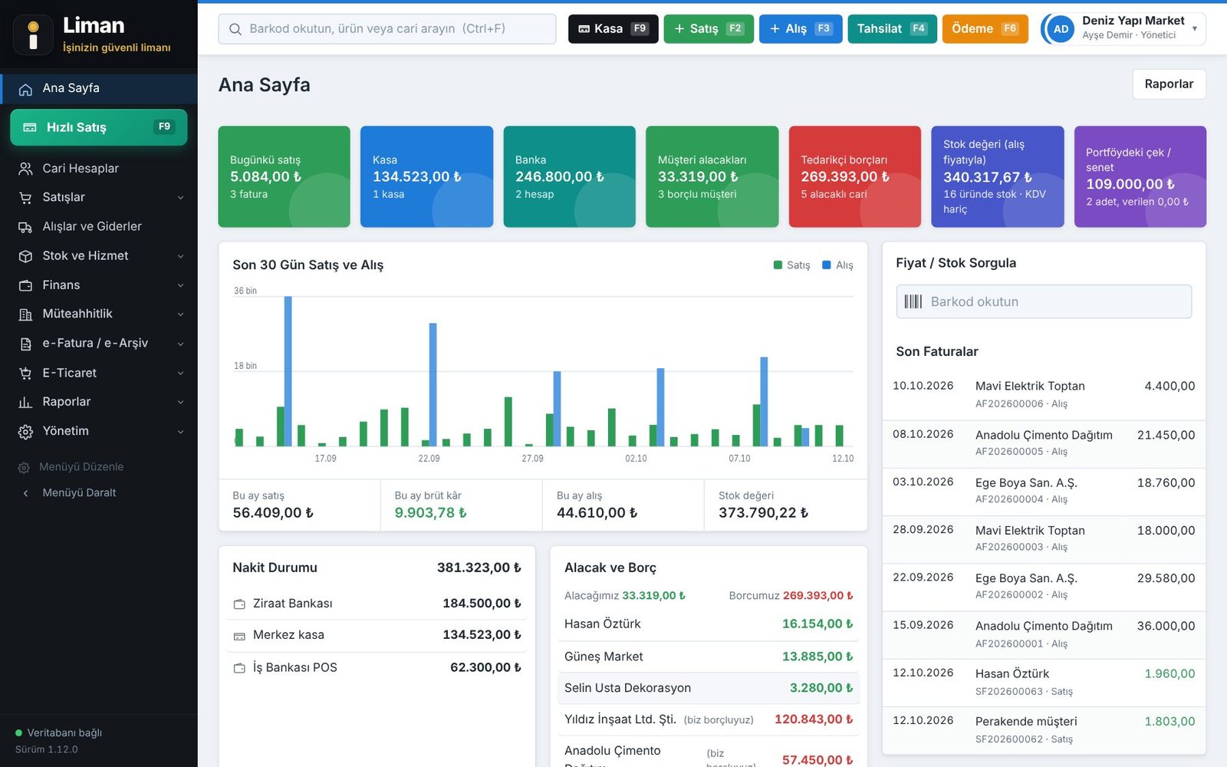Click Stok ve Hizmet box icon
This screenshot has width=1227, height=767.
(x=25, y=256)
